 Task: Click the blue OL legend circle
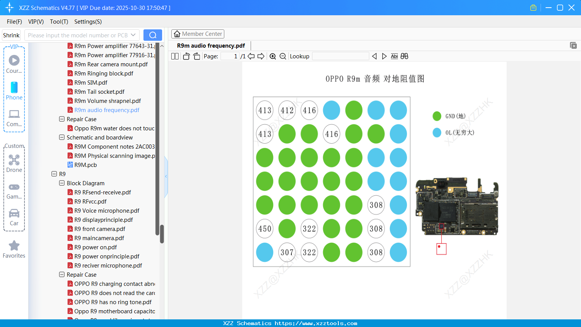[437, 133]
